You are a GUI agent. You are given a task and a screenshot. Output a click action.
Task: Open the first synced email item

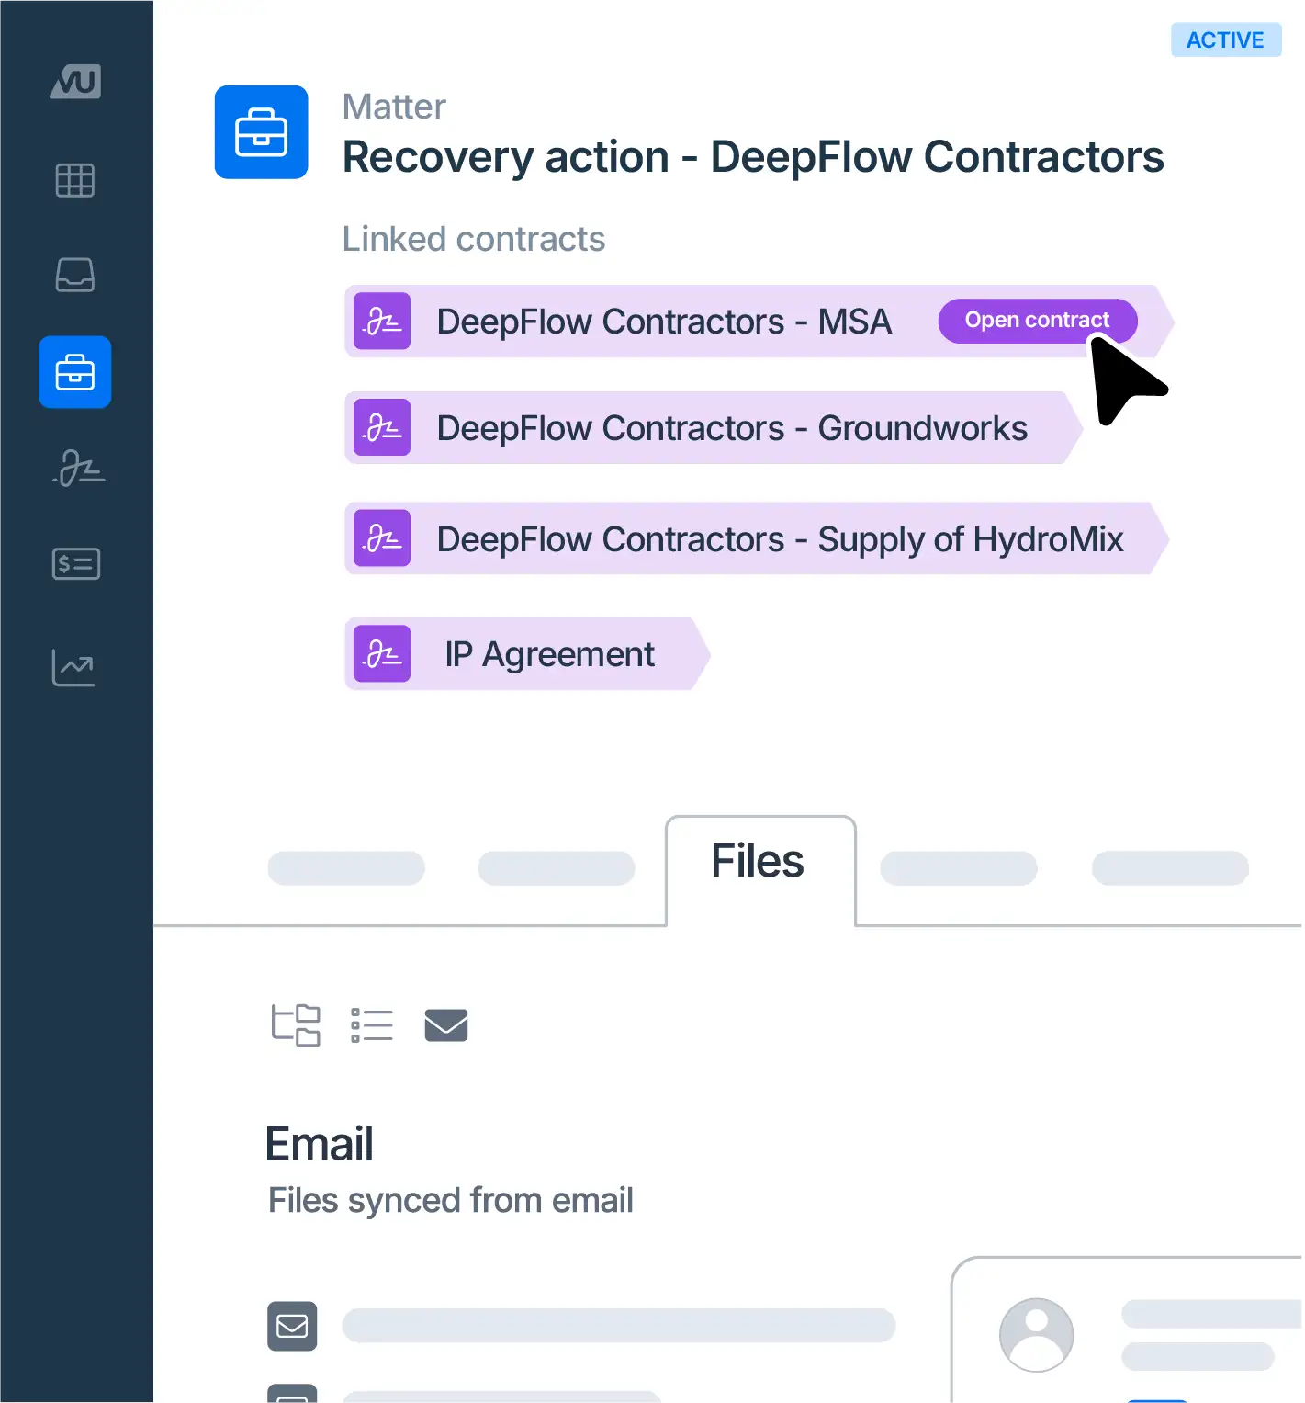[617, 1326]
